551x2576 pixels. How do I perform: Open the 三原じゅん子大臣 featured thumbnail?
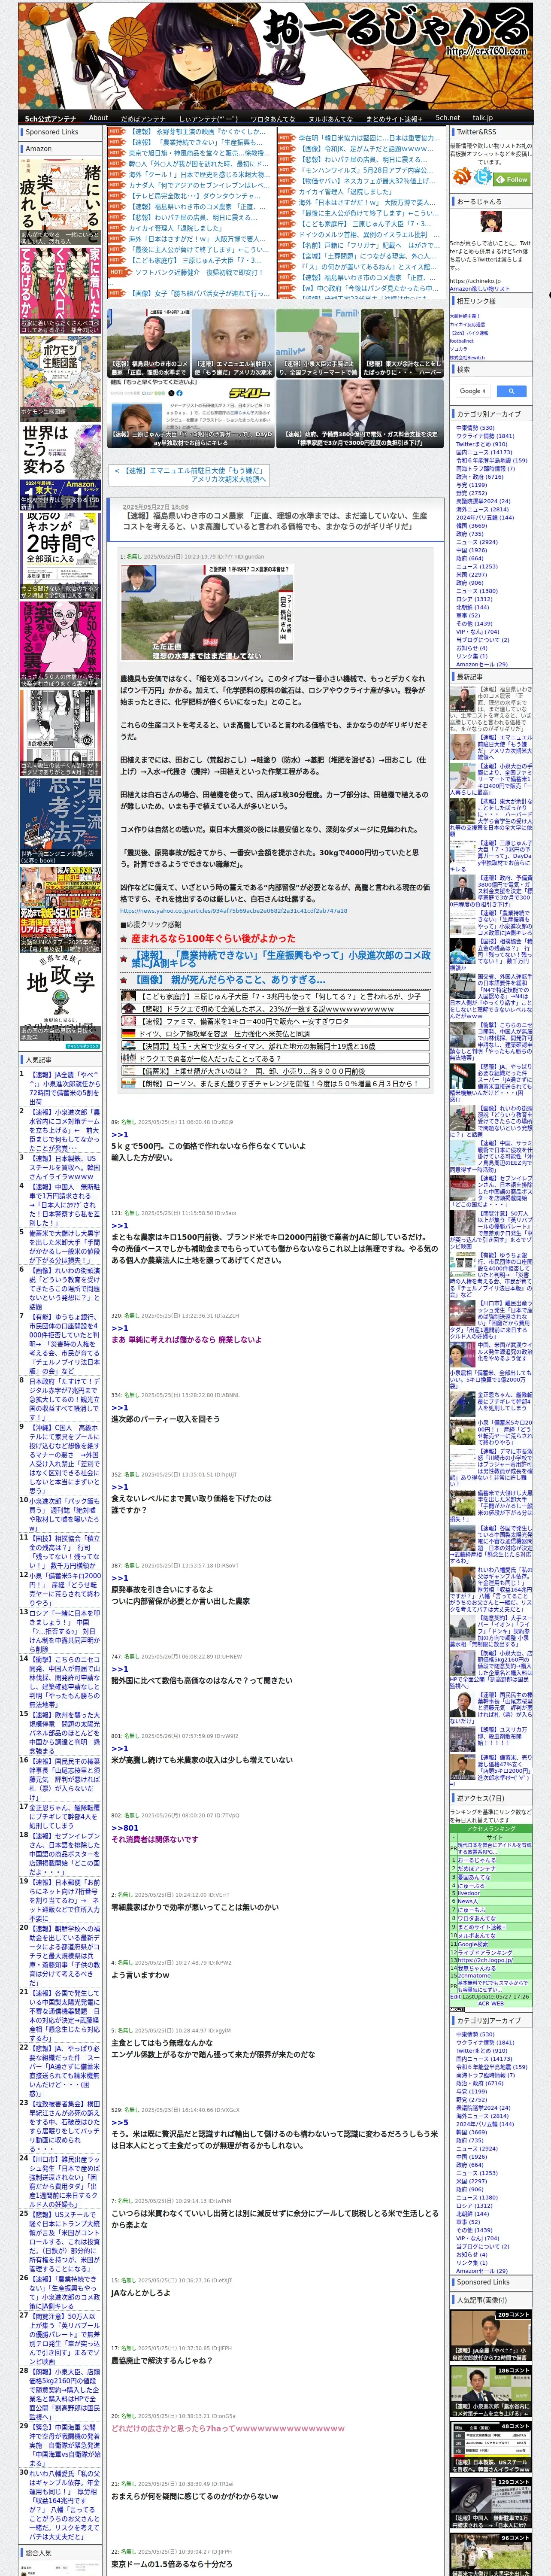[191, 413]
